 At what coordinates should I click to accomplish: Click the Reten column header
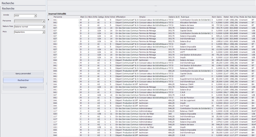pos(226,17)
